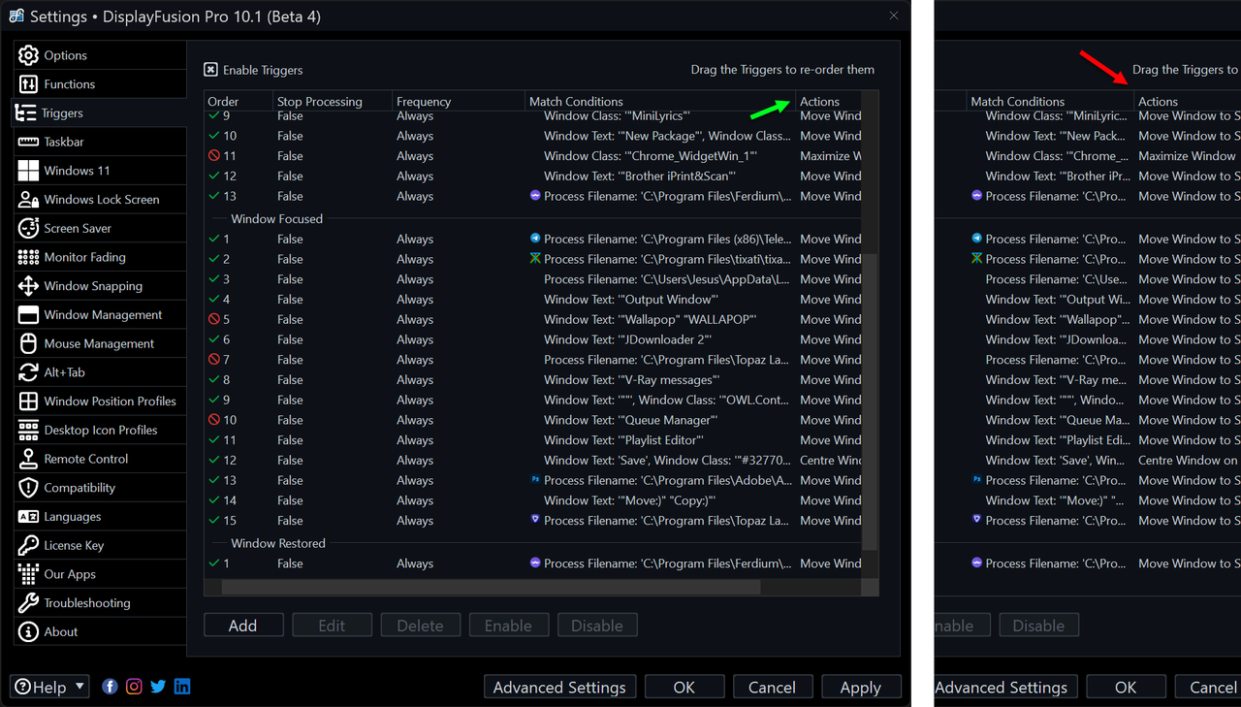Open the Languages section

click(x=99, y=517)
